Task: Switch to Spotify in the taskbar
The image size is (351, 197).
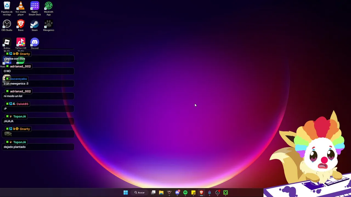Action: (x=185, y=193)
